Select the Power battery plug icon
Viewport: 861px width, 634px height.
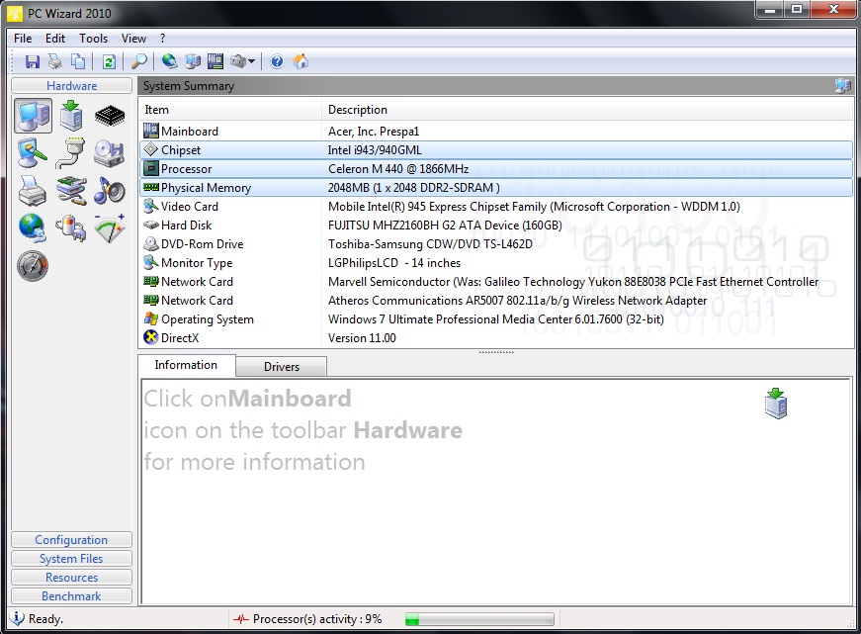(71, 228)
